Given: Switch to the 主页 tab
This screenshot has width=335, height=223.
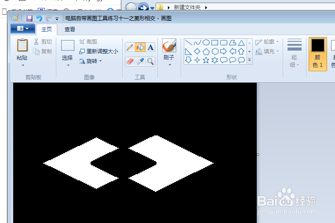Looking at the screenshot, I should click(47, 29).
